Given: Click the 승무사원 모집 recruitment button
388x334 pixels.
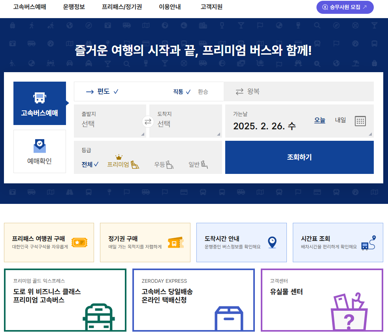Looking at the screenshot, I should tap(344, 7).
